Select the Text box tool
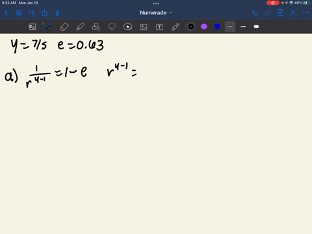 pos(159,27)
